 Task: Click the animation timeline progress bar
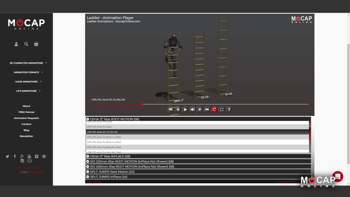click(200, 104)
